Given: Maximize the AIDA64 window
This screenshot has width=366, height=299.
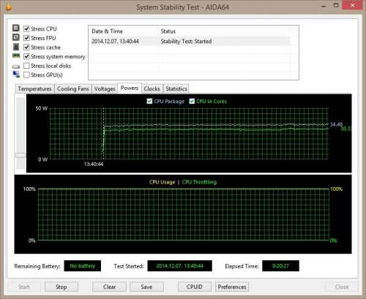Looking at the screenshot, I should point(336,5).
